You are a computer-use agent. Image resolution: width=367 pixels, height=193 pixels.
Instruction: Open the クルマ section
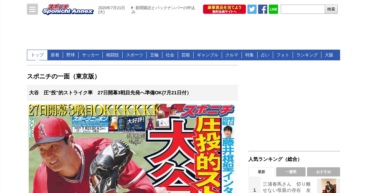[232, 55]
